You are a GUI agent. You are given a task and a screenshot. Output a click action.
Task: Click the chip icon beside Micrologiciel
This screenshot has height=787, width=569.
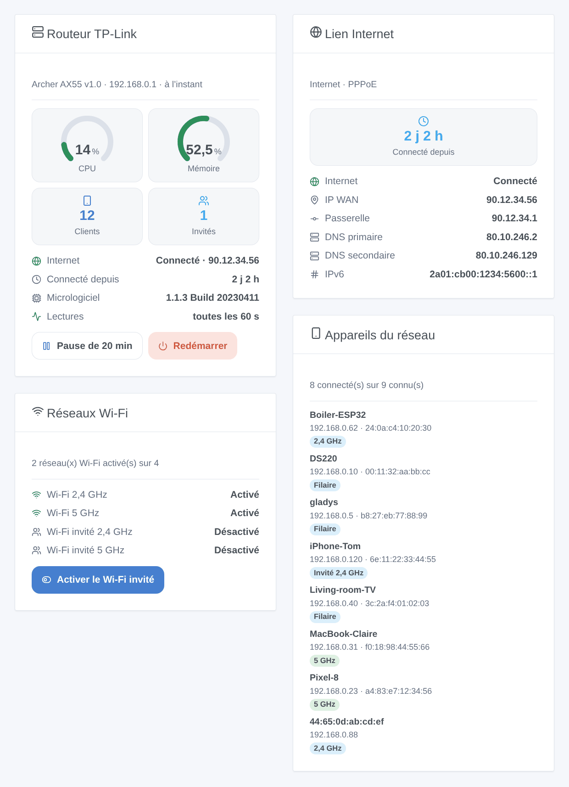(x=37, y=298)
